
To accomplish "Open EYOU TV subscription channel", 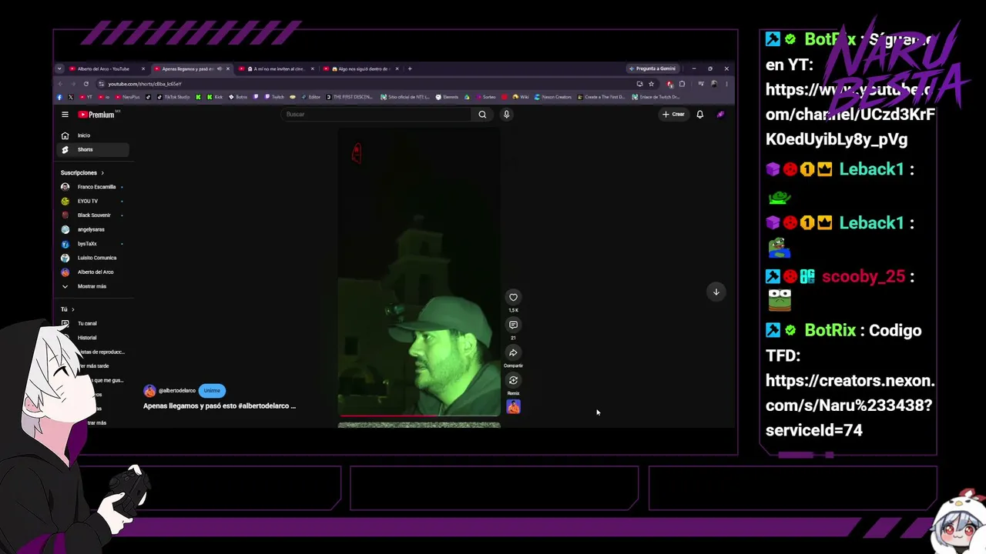I will click(x=94, y=201).
